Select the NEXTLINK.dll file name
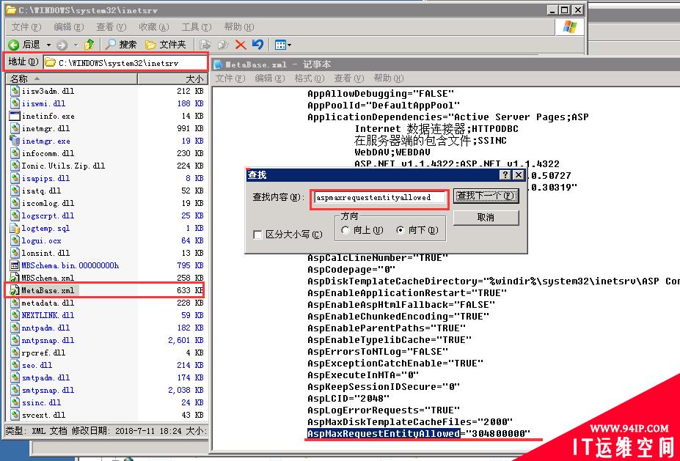Image resolution: width=680 pixels, height=461 pixels. [48, 315]
